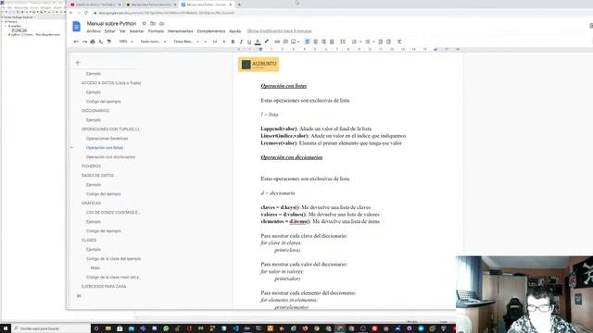593x333 pixels.
Task: Go to EJERCICIOS PARA CASA outline entry
Action: 104,287
